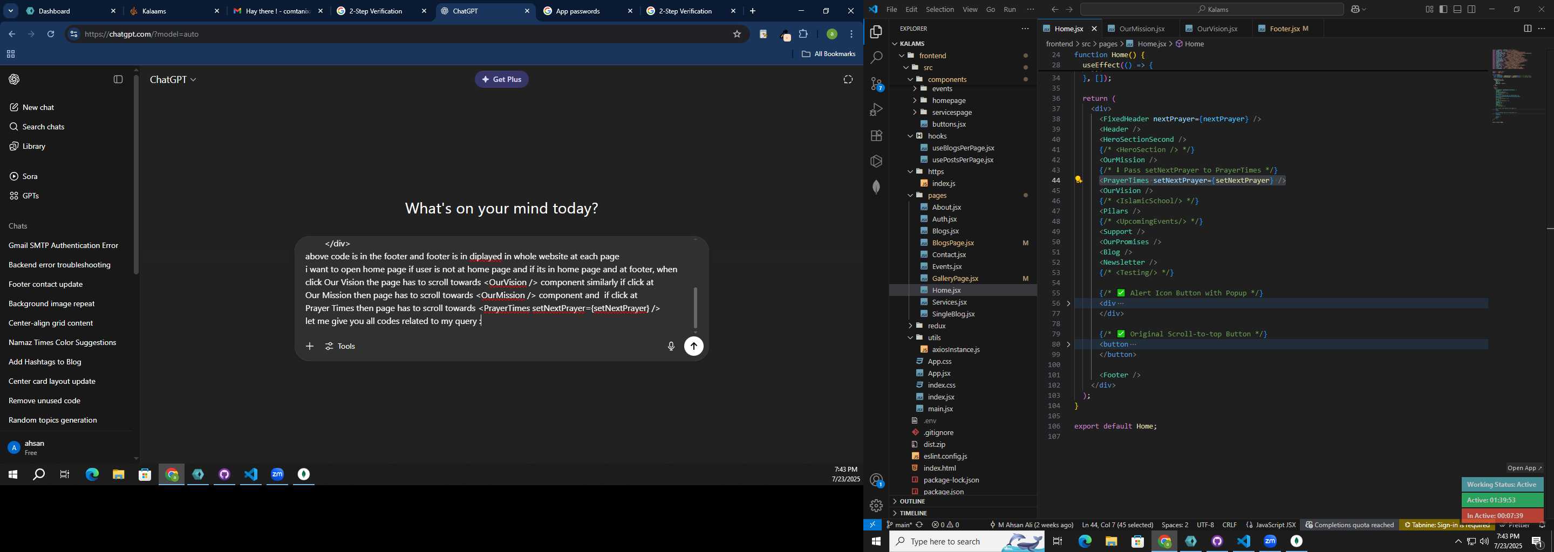The image size is (1554, 552).
Task: Open the VS Code Manage gear icon
Action: pyautogui.click(x=876, y=506)
